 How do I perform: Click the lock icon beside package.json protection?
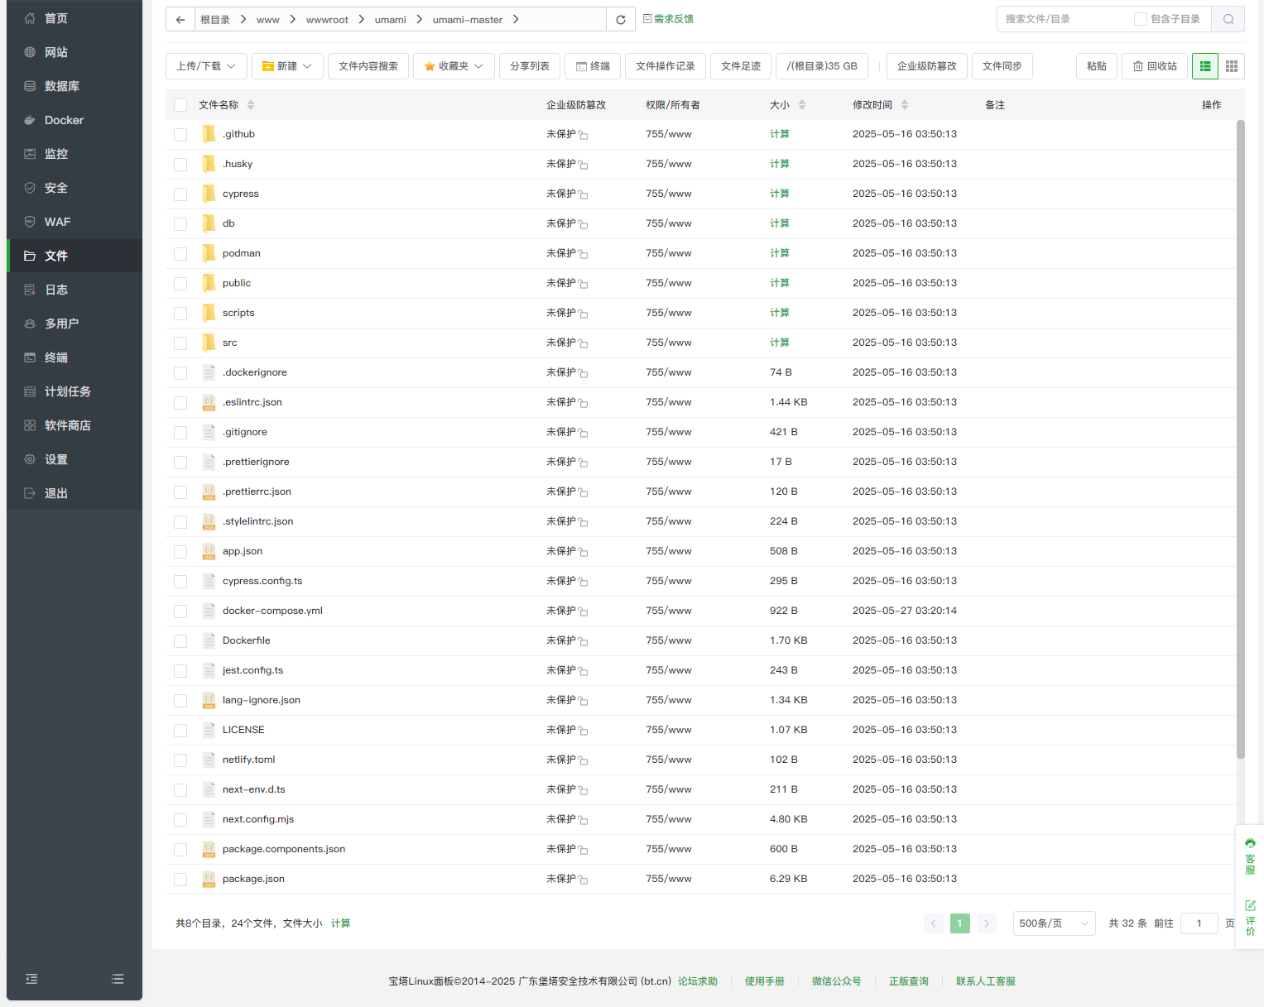[584, 880]
